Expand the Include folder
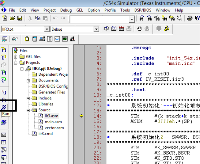200x164 pixels. (x=28, y=98)
